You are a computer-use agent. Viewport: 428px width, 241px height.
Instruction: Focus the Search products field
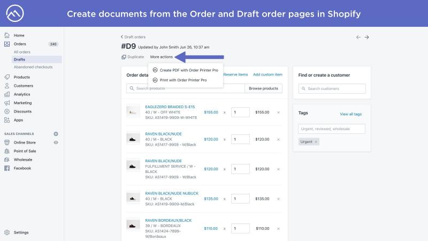point(185,88)
